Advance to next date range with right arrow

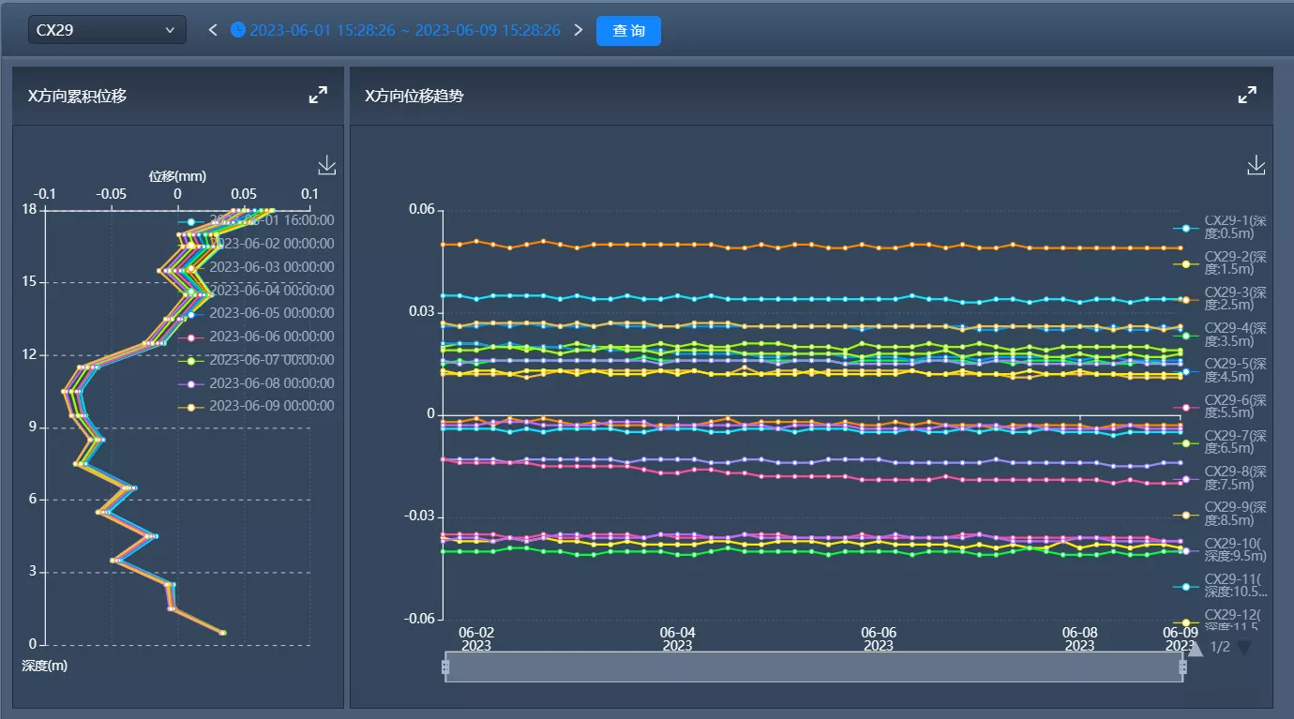578,30
